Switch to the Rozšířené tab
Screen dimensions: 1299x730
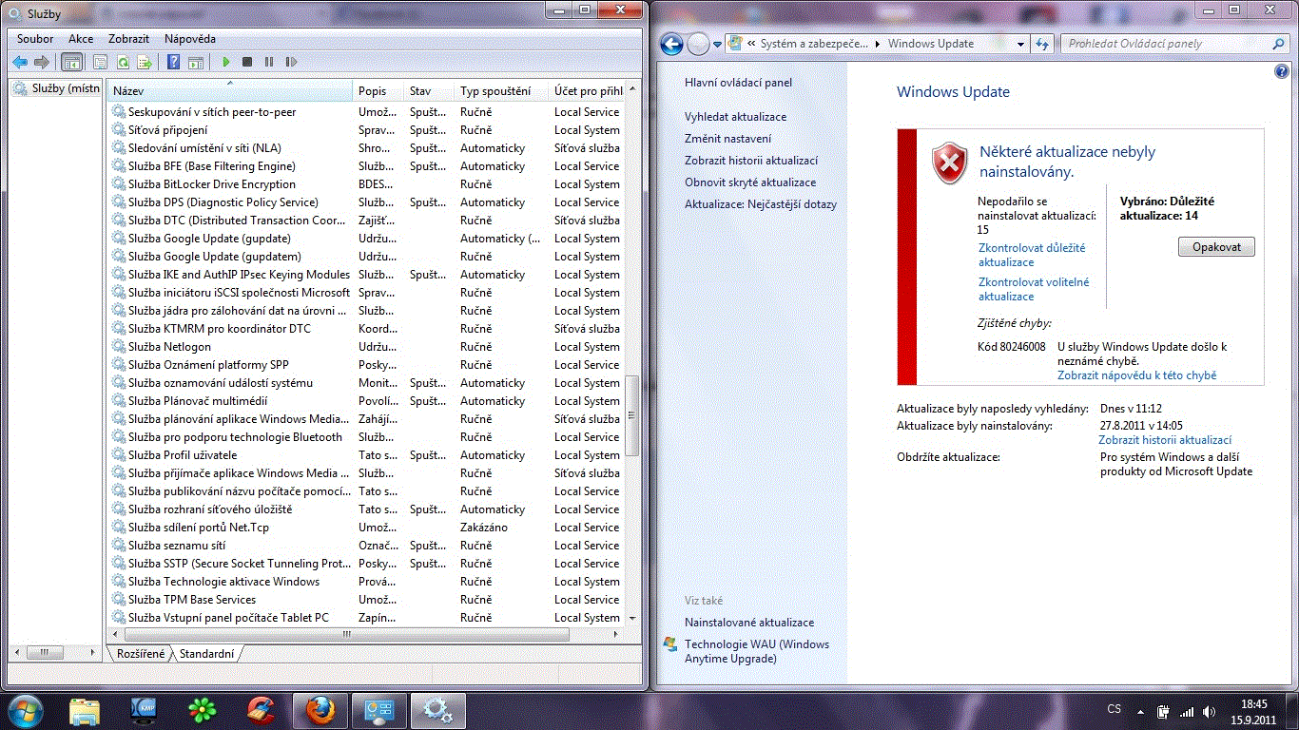(141, 654)
